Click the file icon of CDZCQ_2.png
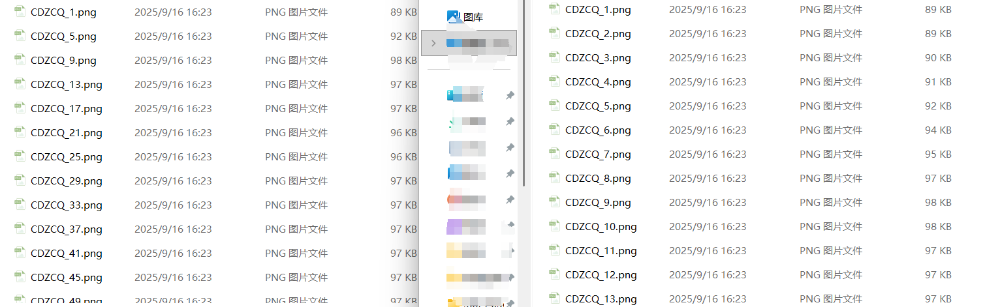 (x=554, y=33)
